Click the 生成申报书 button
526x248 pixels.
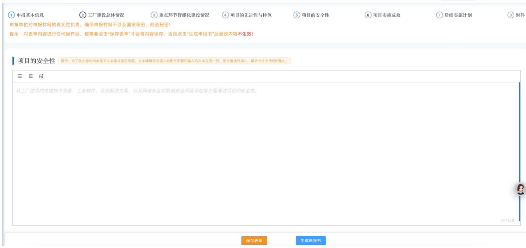(x=311, y=241)
